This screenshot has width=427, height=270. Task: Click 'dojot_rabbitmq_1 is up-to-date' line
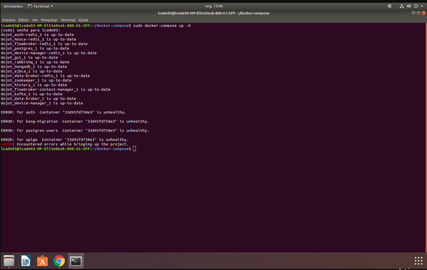35,62
